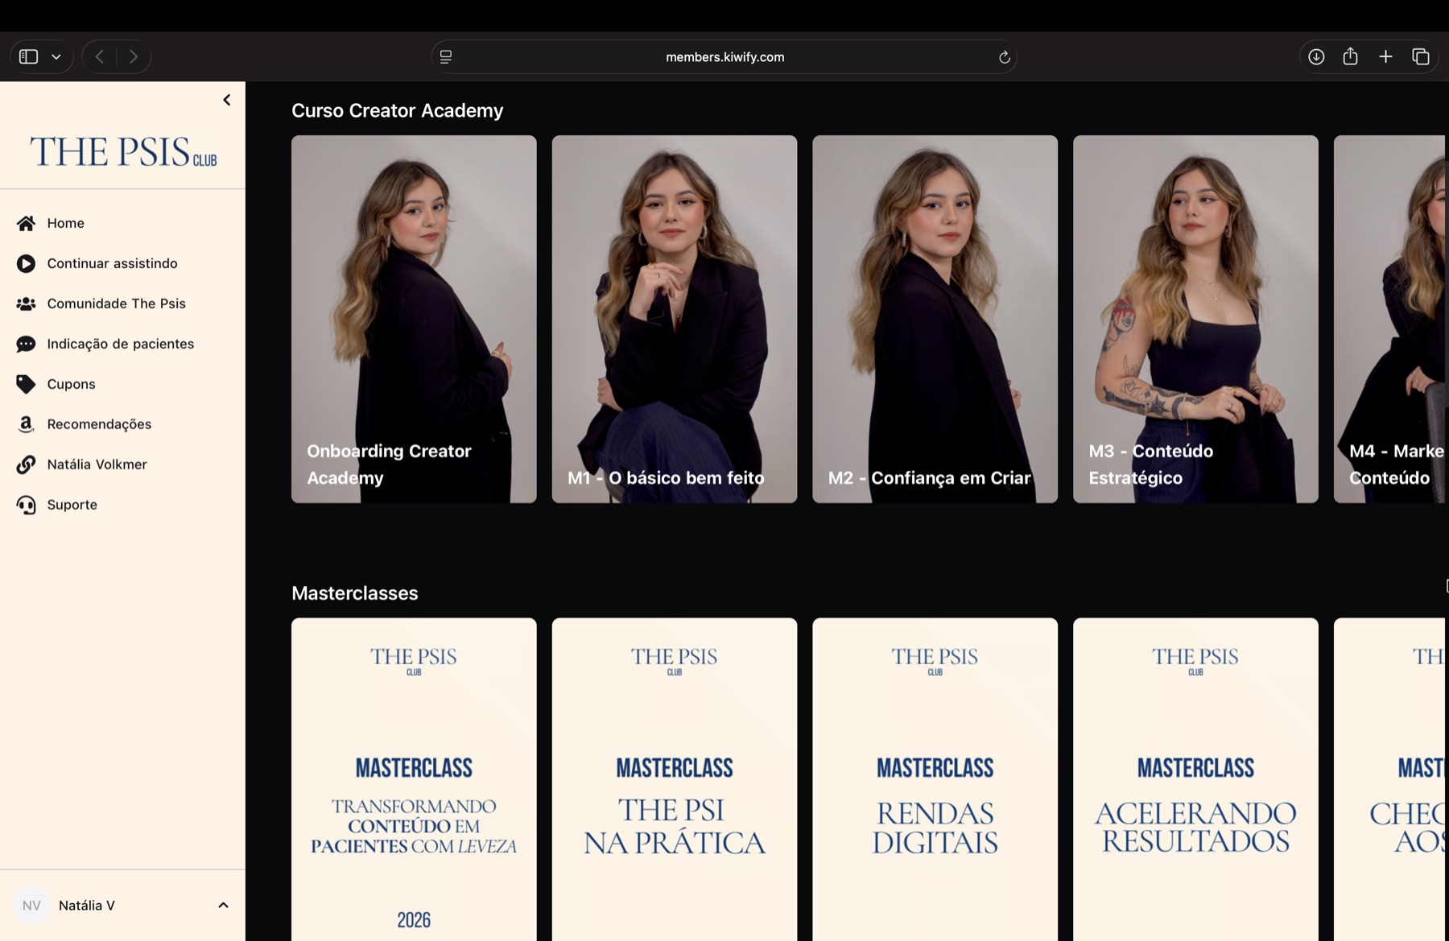Click the Natália V profile name

[86, 906]
